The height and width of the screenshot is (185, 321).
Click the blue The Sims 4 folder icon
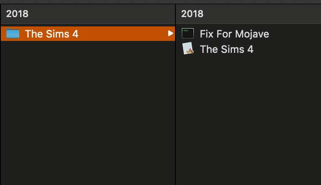(13, 34)
